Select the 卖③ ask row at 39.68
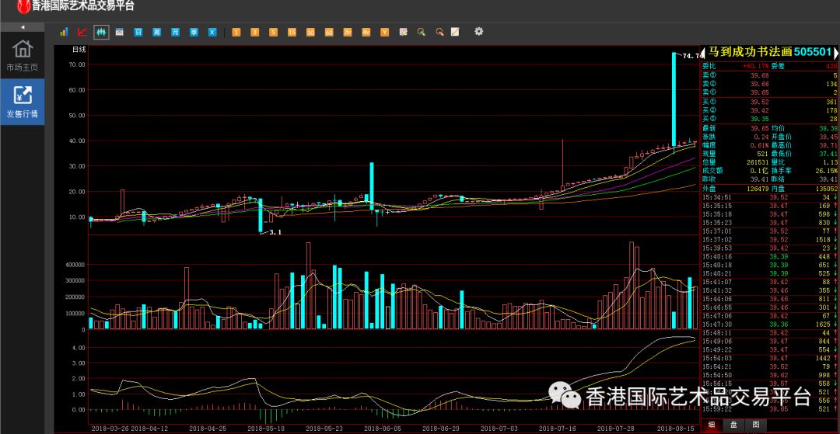This screenshot has height=434, width=840. click(770, 75)
